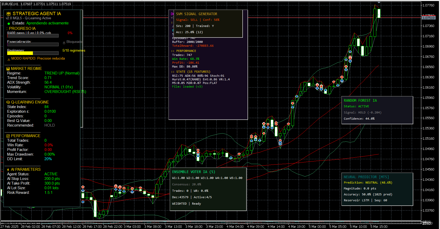Select the NEURAL PREDICTOR [MT5] panel title
Image resolution: width=440 pixels, height=229 pixels.
[366, 177]
